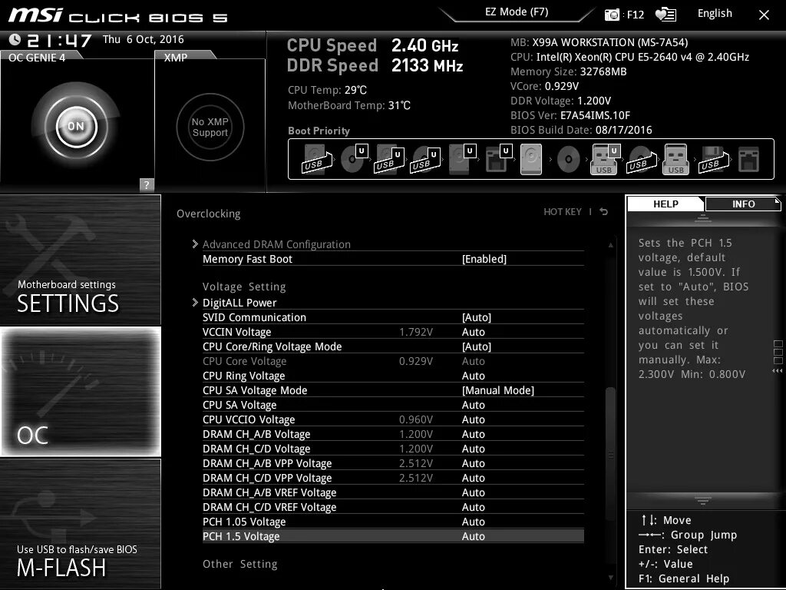This screenshot has height=590, width=786.
Task: Edit CPU VCCIO Voltage Auto value
Action: tap(473, 419)
